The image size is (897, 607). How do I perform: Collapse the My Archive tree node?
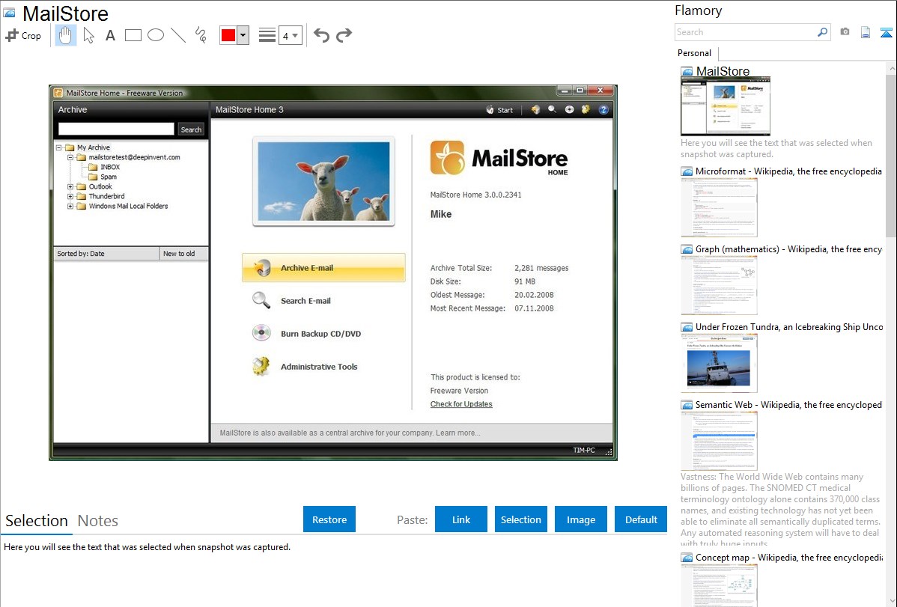[x=58, y=147]
